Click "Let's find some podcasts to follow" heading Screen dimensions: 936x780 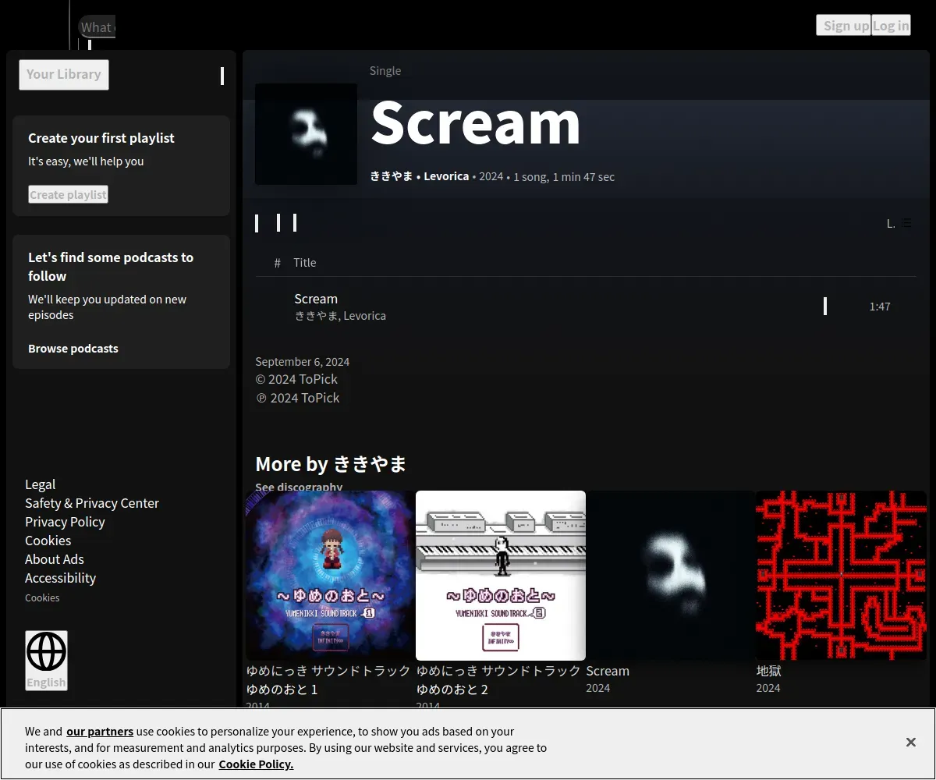[111, 267]
